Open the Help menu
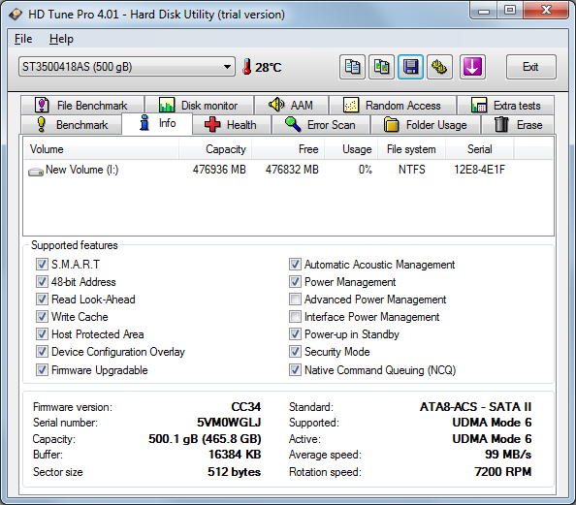Viewport: 576px width, 505px height. 61,39
